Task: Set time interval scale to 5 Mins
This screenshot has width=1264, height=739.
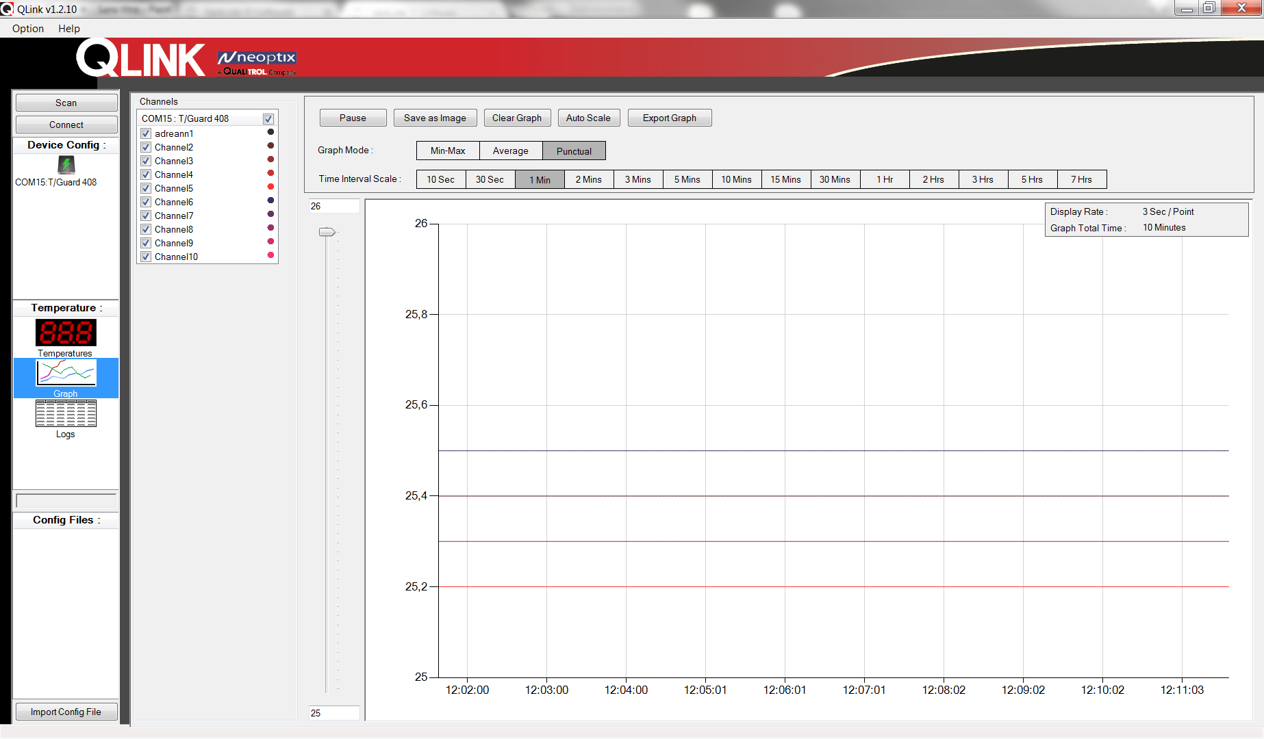Action: 687,179
